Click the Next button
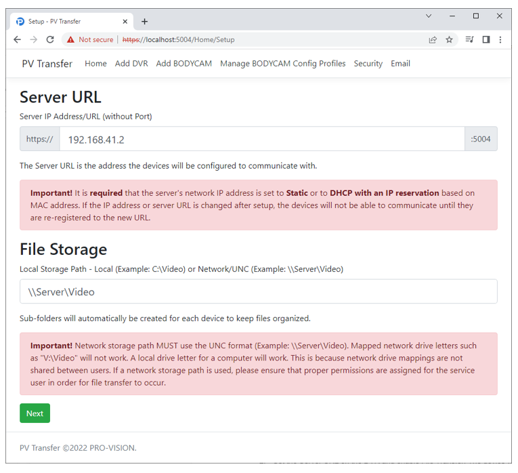This screenshot has height=473, width=518. click(x=35, y=413)
